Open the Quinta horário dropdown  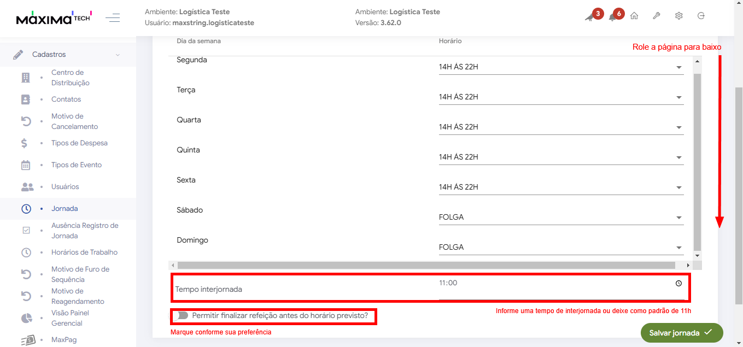pos(561,157)
